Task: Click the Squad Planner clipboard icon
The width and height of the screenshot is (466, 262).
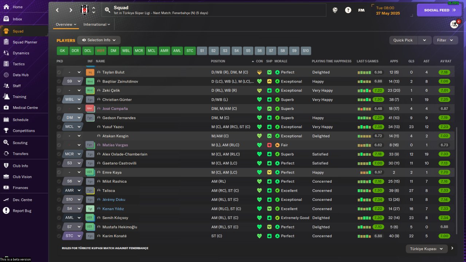Action: [6, 42]
